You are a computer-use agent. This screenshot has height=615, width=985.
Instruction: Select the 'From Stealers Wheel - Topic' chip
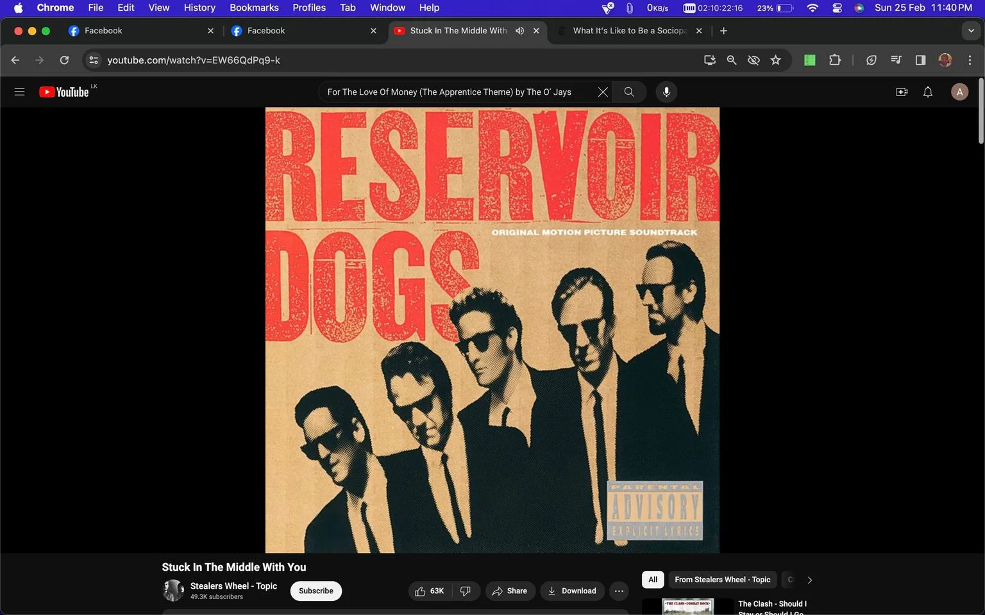[x=723, y=580]
